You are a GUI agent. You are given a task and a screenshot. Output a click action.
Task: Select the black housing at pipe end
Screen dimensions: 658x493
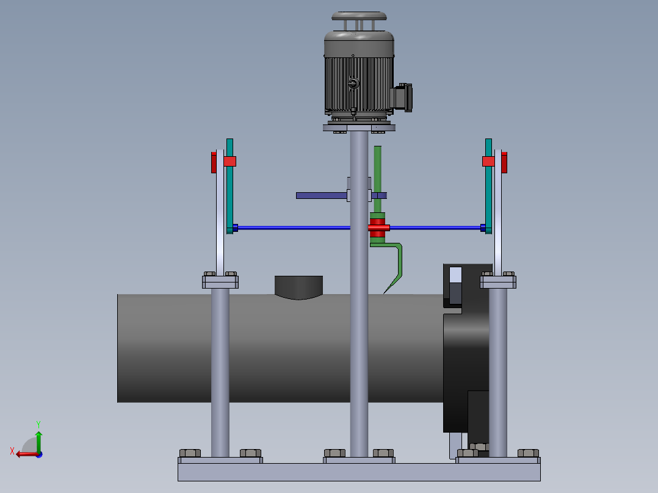click(x=466, y=348)
